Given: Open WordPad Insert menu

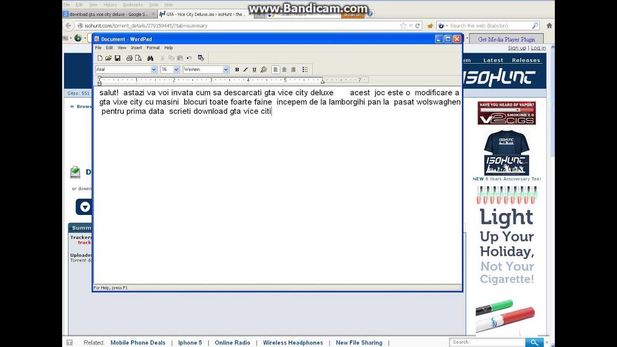Looking at the screenshot, I should pos(136,48).
